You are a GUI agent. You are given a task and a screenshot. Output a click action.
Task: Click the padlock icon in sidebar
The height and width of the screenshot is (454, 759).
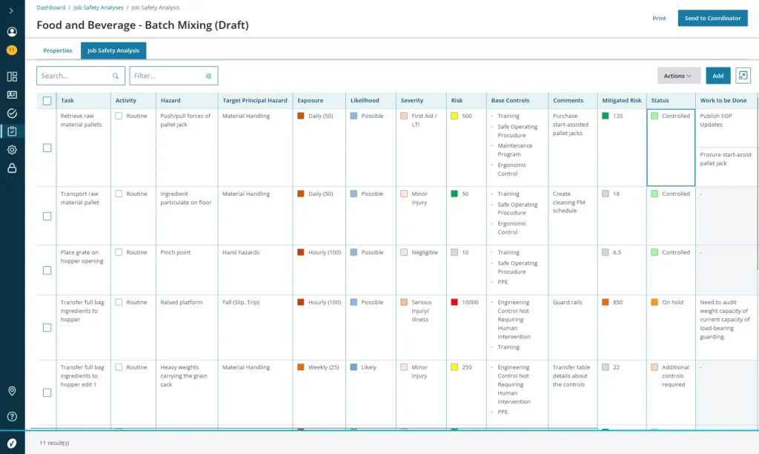[12, 168]
